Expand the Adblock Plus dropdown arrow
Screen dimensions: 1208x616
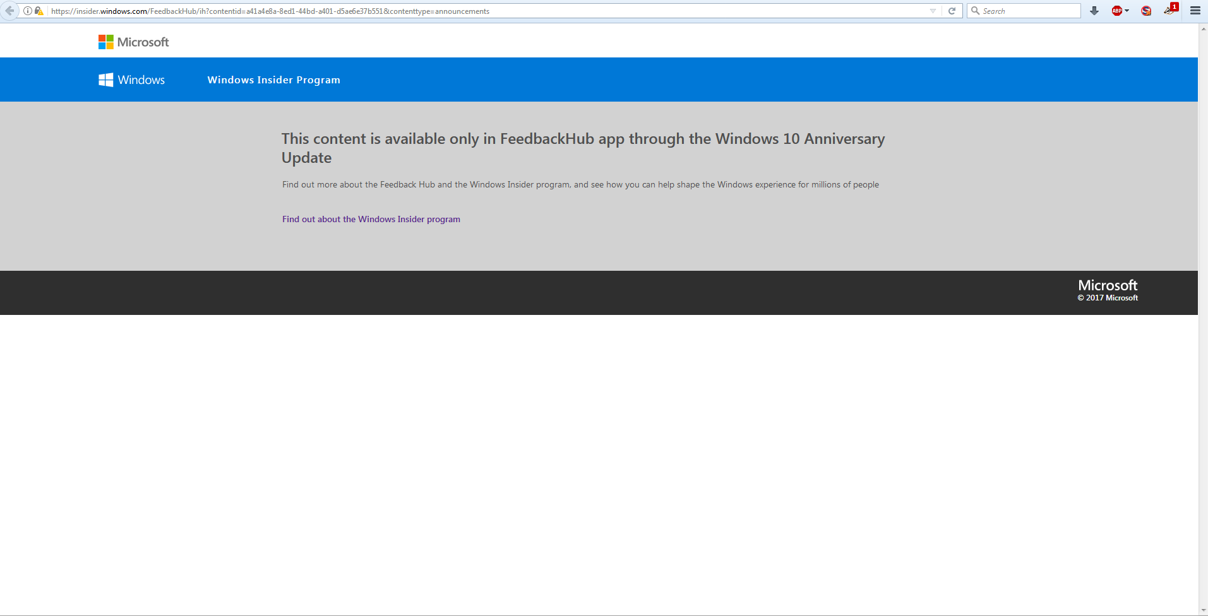point(1127,11)
